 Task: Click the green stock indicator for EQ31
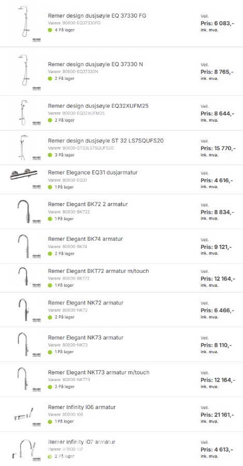[50, 187]
